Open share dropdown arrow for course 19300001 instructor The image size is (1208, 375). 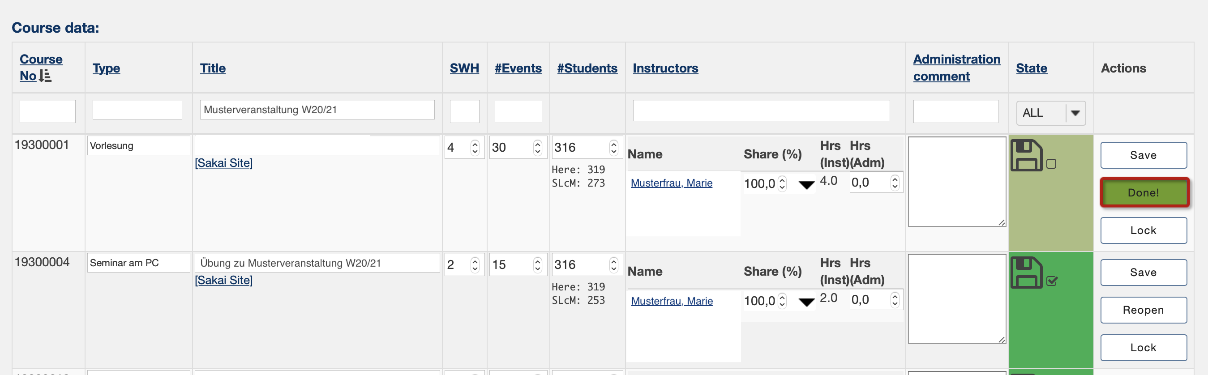[x=806, y=185]
